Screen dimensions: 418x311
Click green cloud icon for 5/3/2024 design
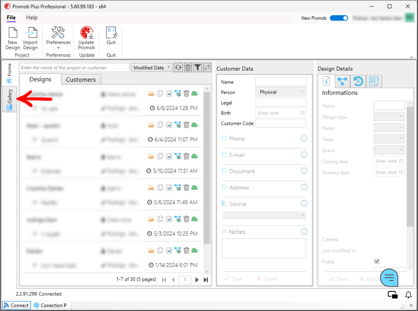195,219
